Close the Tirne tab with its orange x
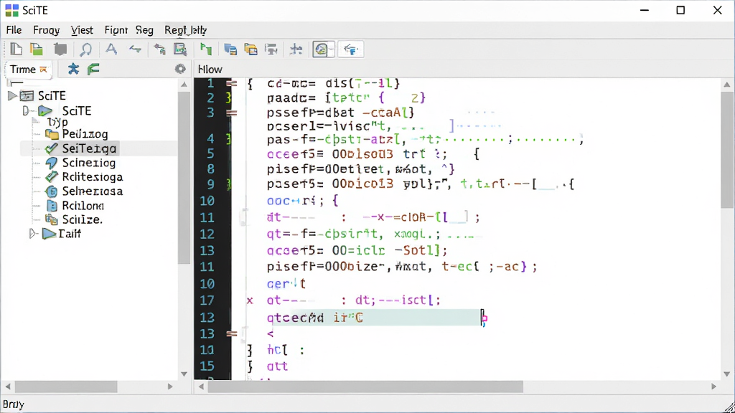 (44, 70)
